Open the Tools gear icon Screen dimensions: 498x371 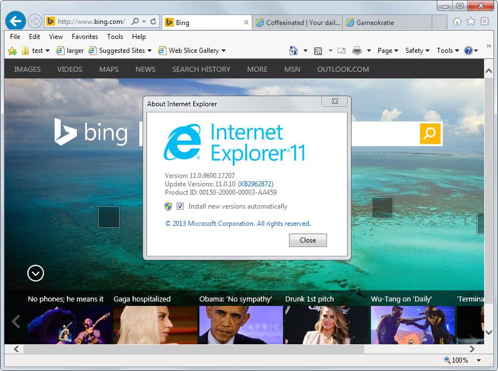484,22
